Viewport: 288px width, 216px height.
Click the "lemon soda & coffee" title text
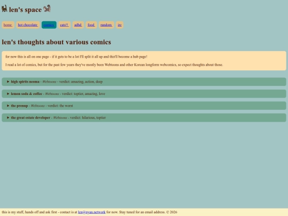[x=27, y=94]
